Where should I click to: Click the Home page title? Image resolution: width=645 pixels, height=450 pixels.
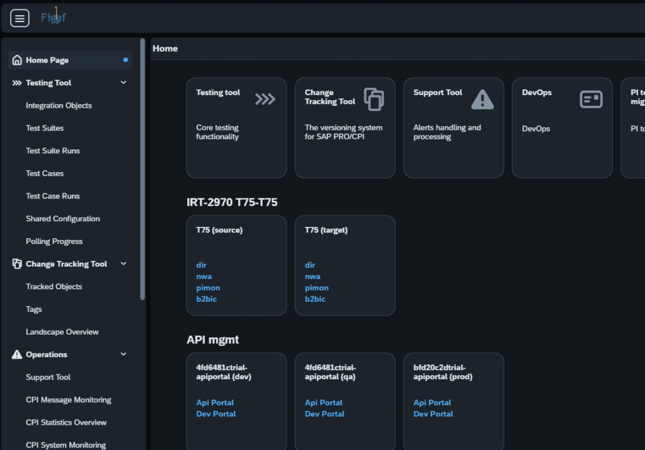(166, 49)
